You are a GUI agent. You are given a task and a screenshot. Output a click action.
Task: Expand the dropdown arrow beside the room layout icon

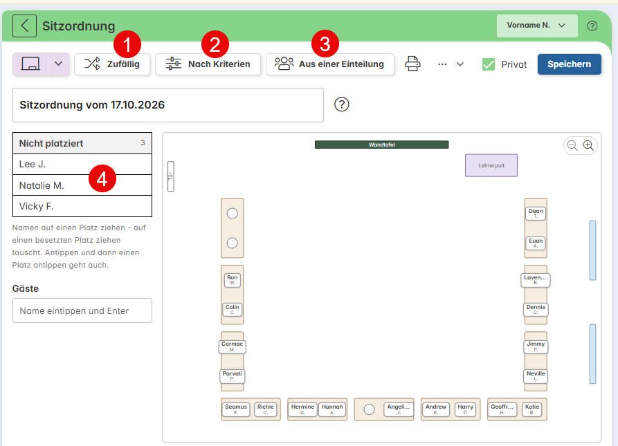[58, 64]
